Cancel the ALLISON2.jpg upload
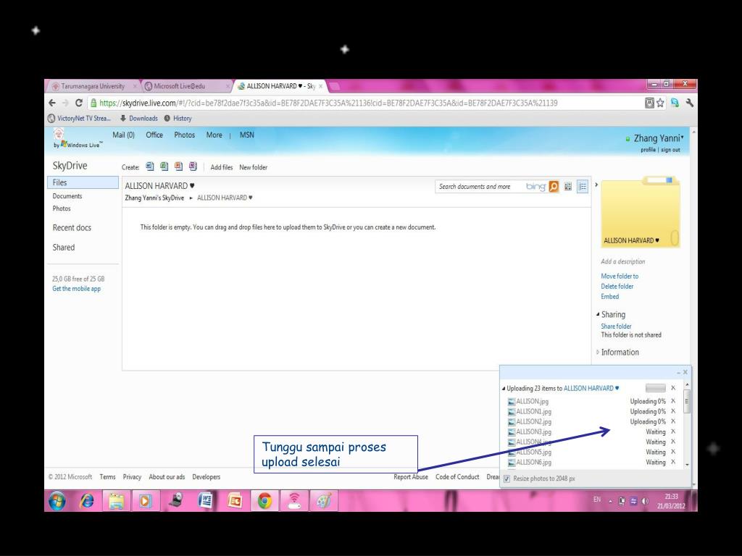742x556 pixels. [673, 421]
